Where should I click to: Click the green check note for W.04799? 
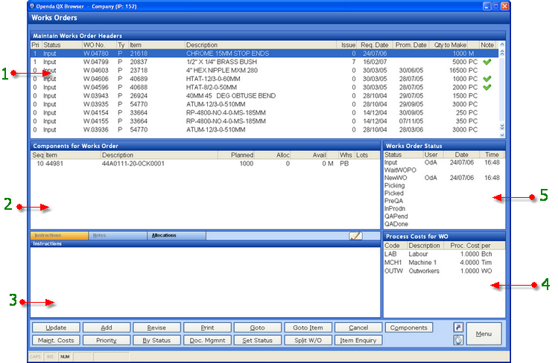[486, 62]
